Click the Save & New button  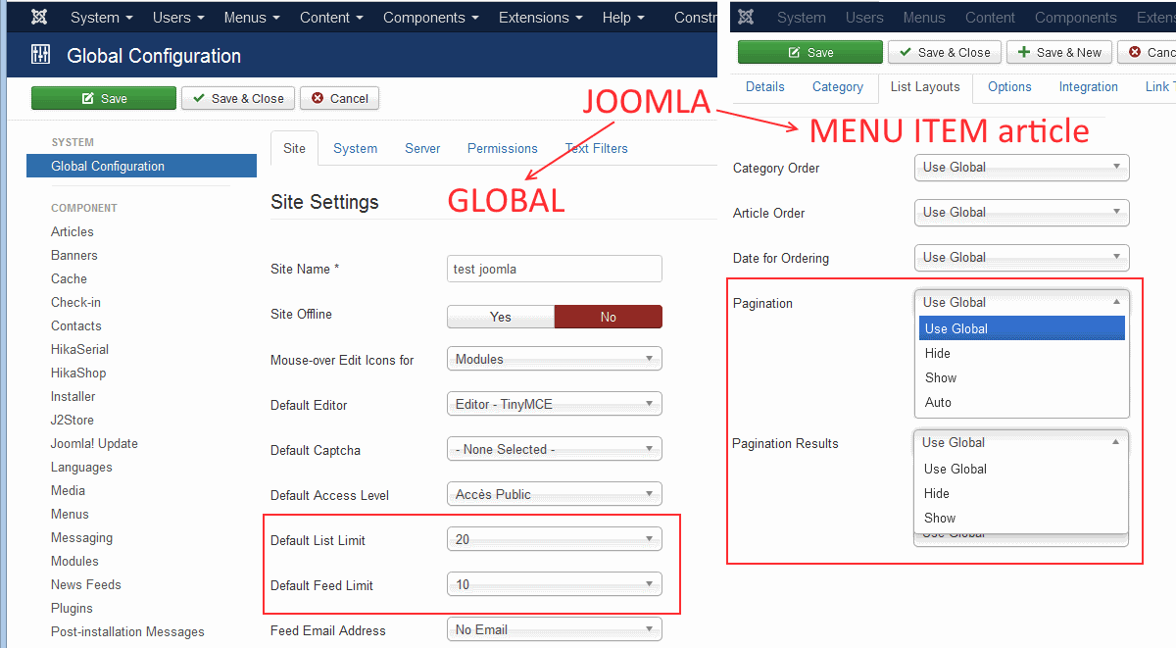point(1059,52)
